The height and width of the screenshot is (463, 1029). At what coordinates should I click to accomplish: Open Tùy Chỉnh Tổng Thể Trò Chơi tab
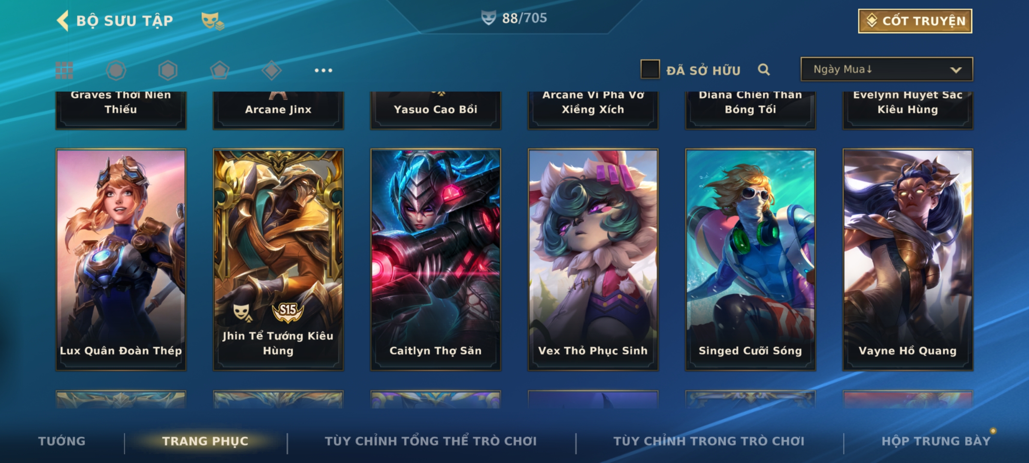(x=430, y=441)
